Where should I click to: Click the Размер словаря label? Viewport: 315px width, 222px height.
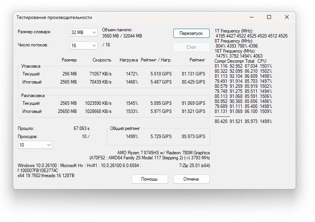(x=34, y=32)
